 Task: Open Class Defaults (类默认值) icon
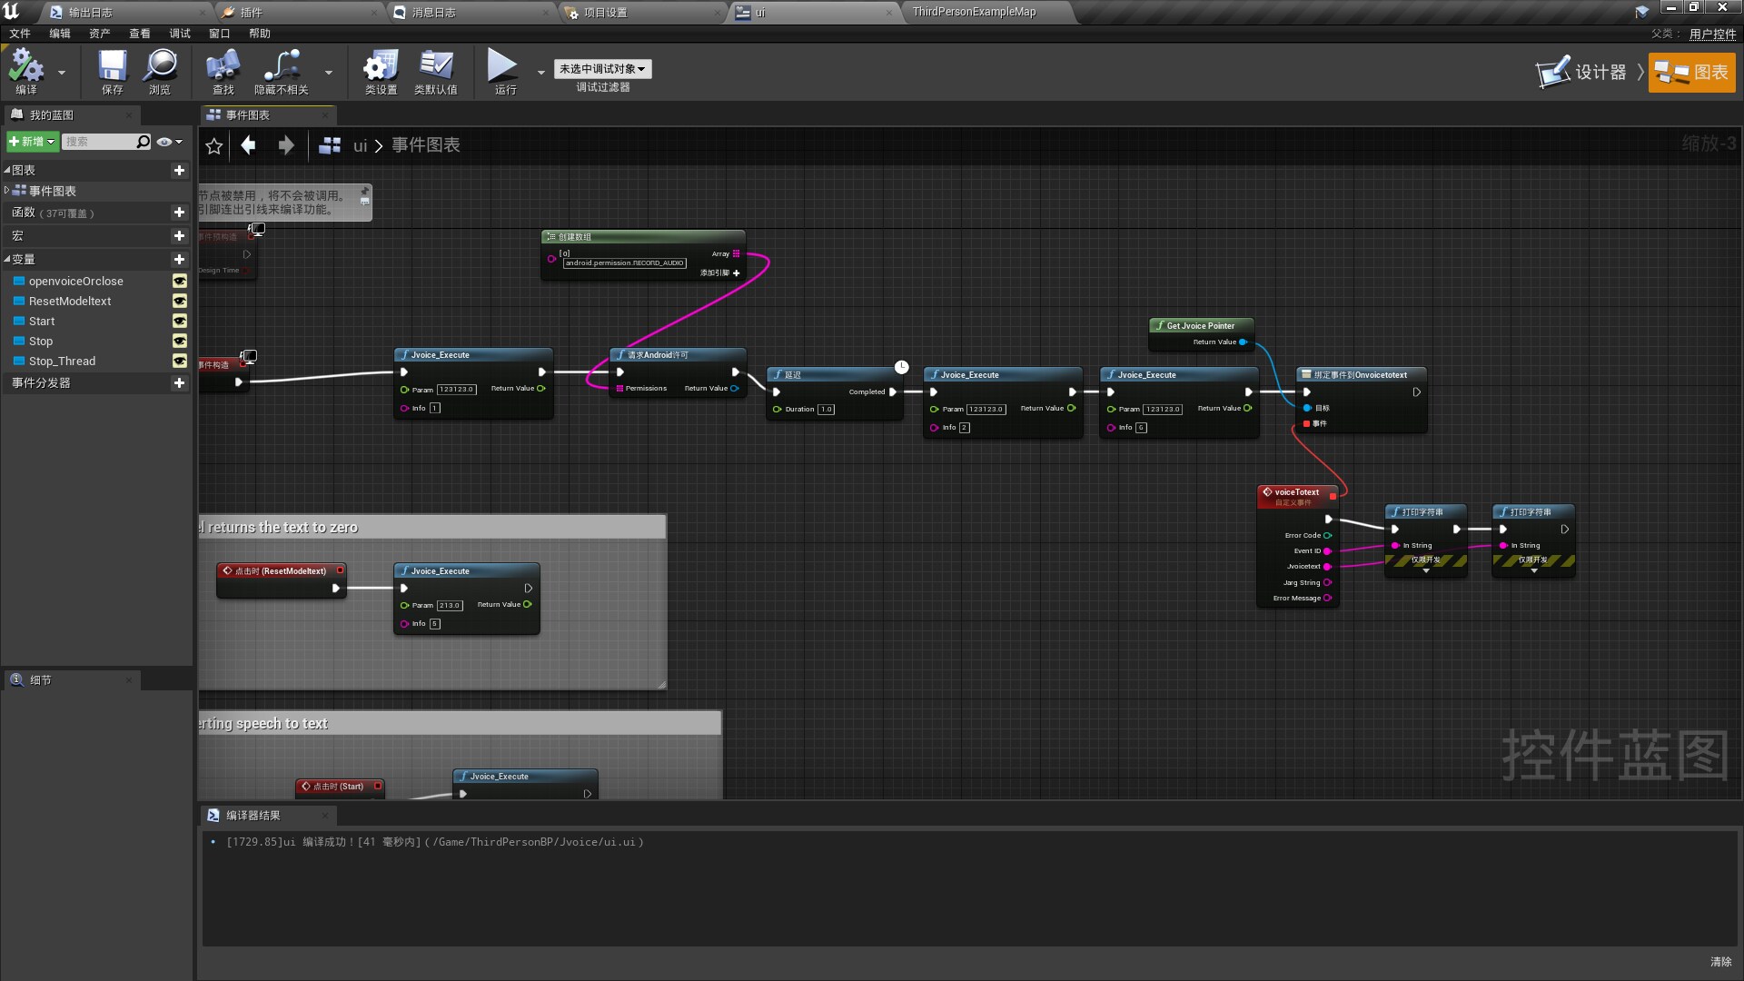(435, 67)
